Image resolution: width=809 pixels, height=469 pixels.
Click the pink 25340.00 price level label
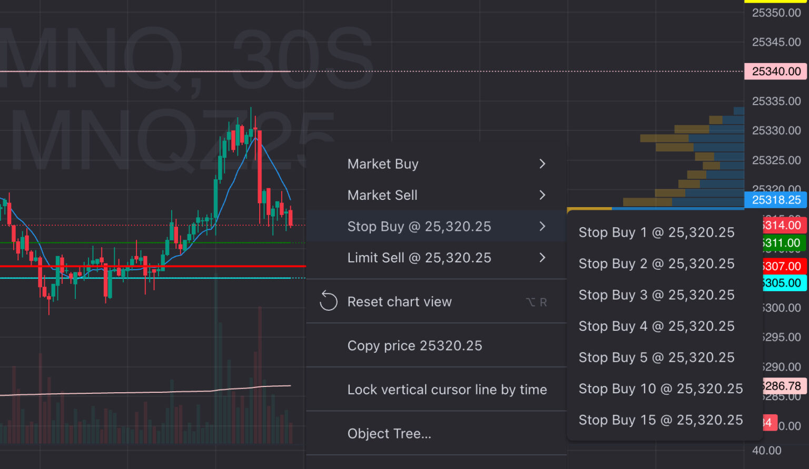775,71
